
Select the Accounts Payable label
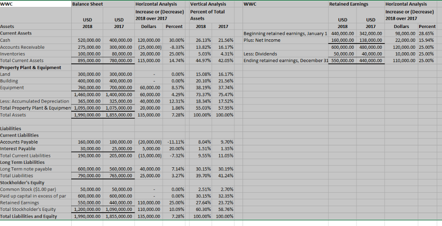[19, 142]
